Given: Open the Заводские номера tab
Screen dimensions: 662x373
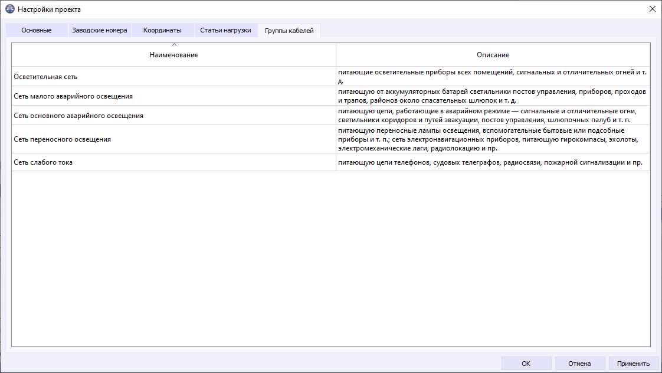Looking at the screenshot, I should pyautogui.click(x=99, y=29).
